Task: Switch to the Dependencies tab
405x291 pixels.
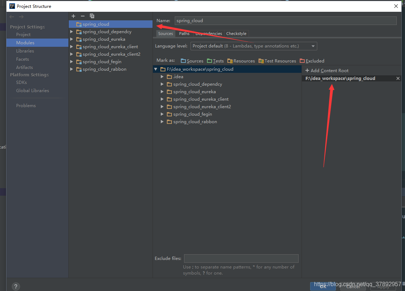Action: (208, 33)
